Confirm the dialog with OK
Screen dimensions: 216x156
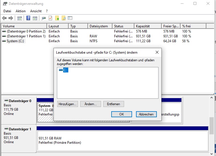click(x=122, y=114)
